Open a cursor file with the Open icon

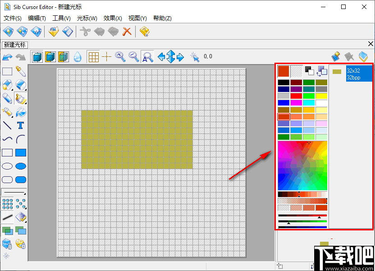click(53, 32)
